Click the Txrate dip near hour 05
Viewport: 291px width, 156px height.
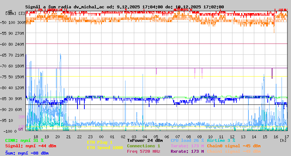tap(156, 71)
